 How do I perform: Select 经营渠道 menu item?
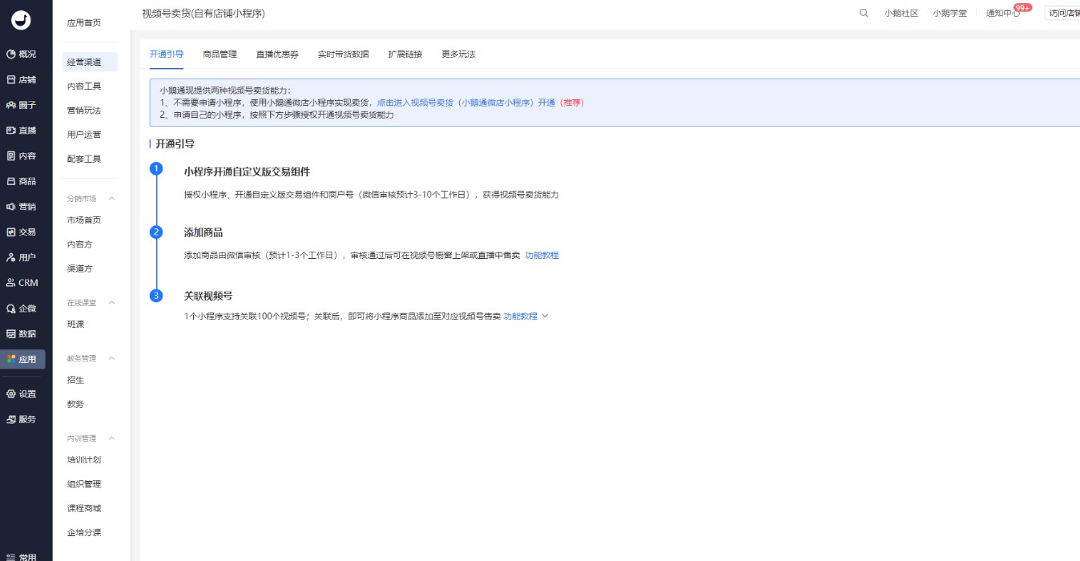click(x=90, y=62)
